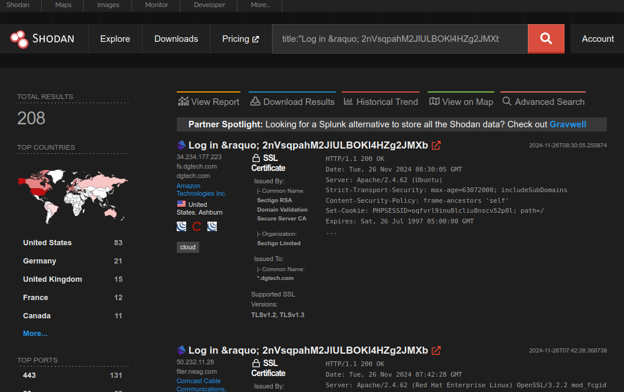Viewport: 624px width, 392px height.
Task: Select the red C technology icon on first result
Action: click(196, 226)
